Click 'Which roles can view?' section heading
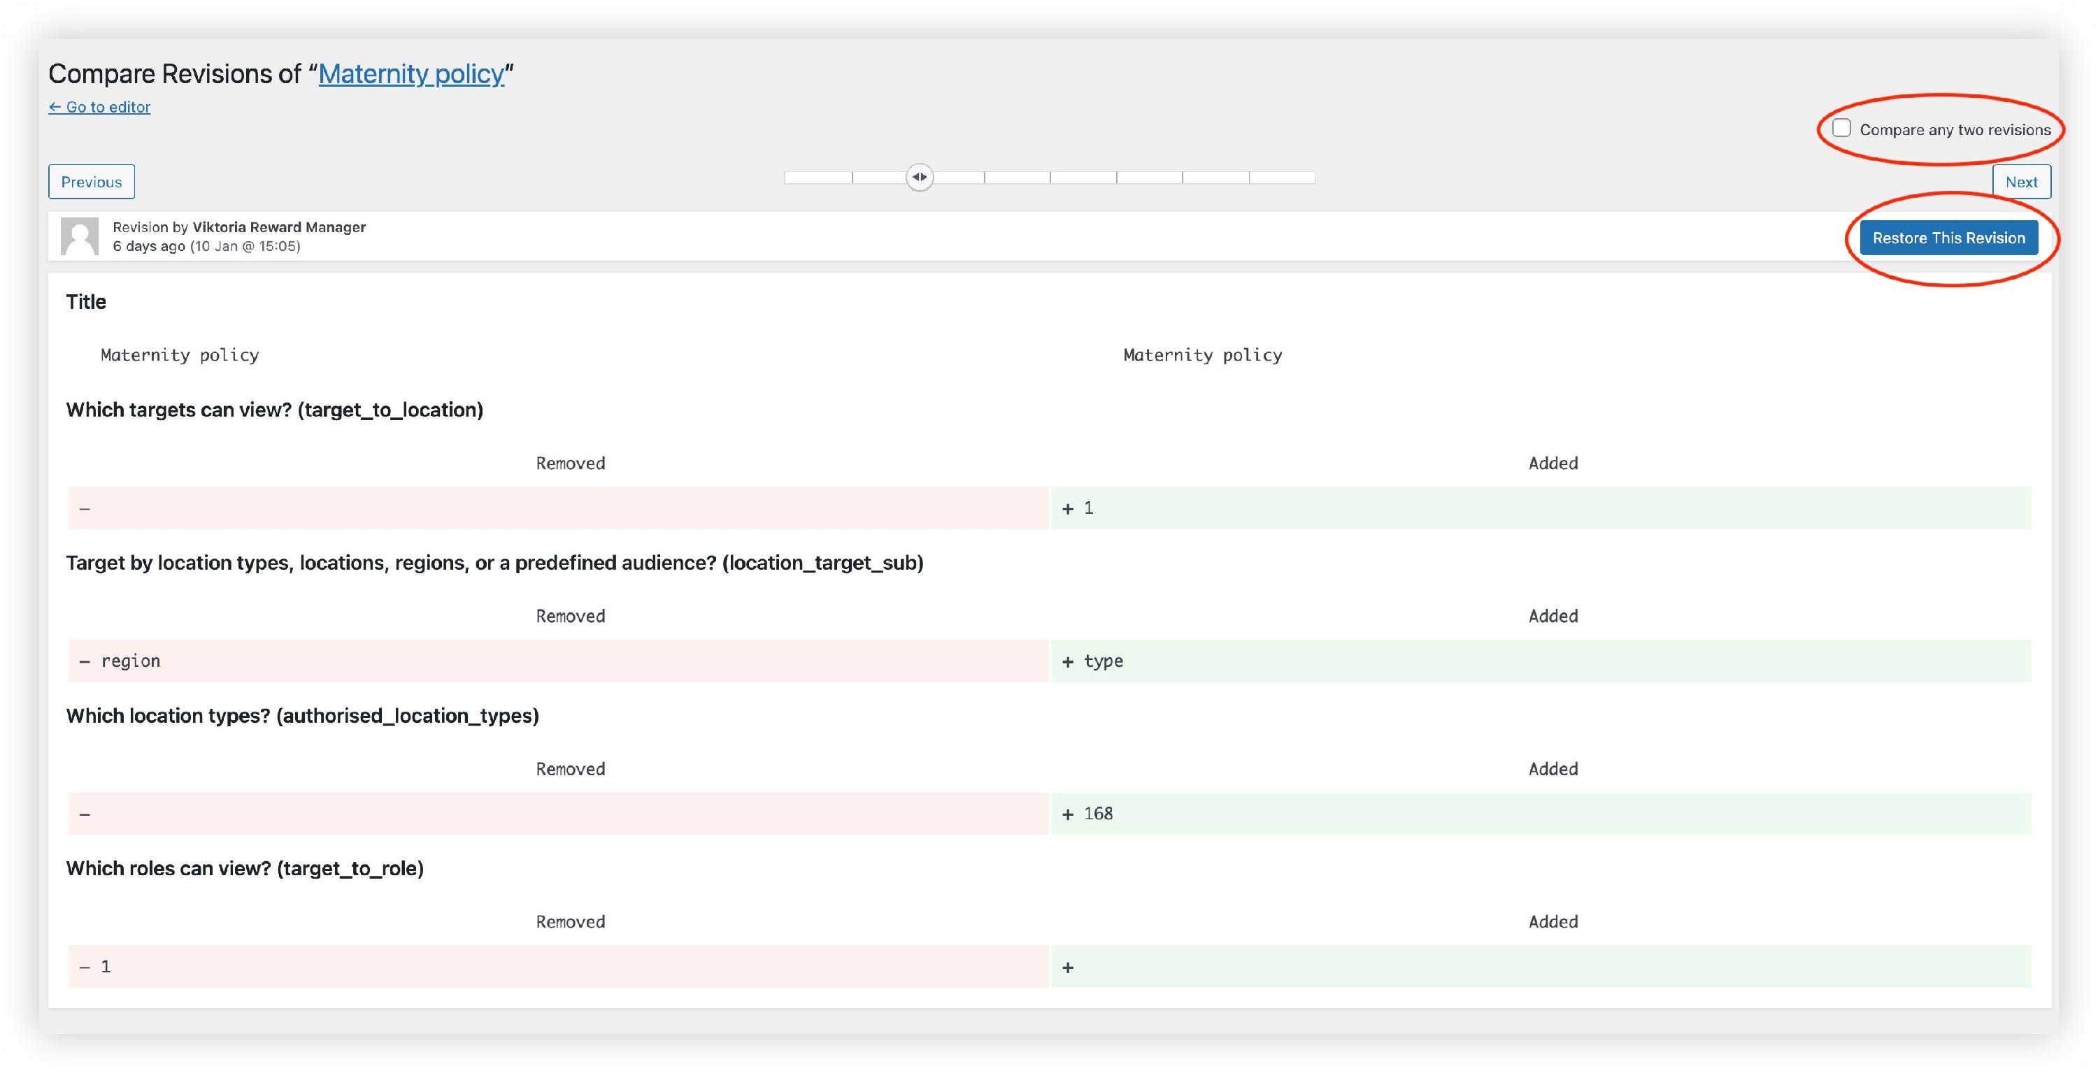 [244, 868]
